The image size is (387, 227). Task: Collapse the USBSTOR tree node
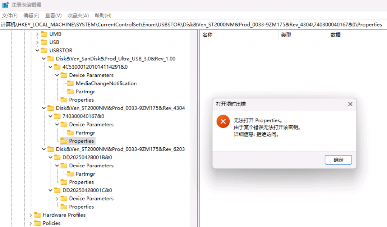tap(37, 50)
